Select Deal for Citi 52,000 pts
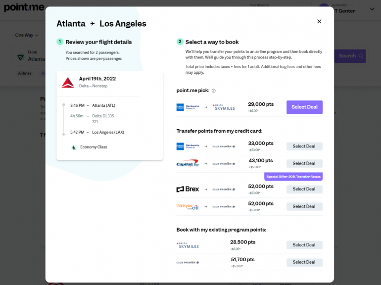The image size is (381, 285). pos(304,206)
